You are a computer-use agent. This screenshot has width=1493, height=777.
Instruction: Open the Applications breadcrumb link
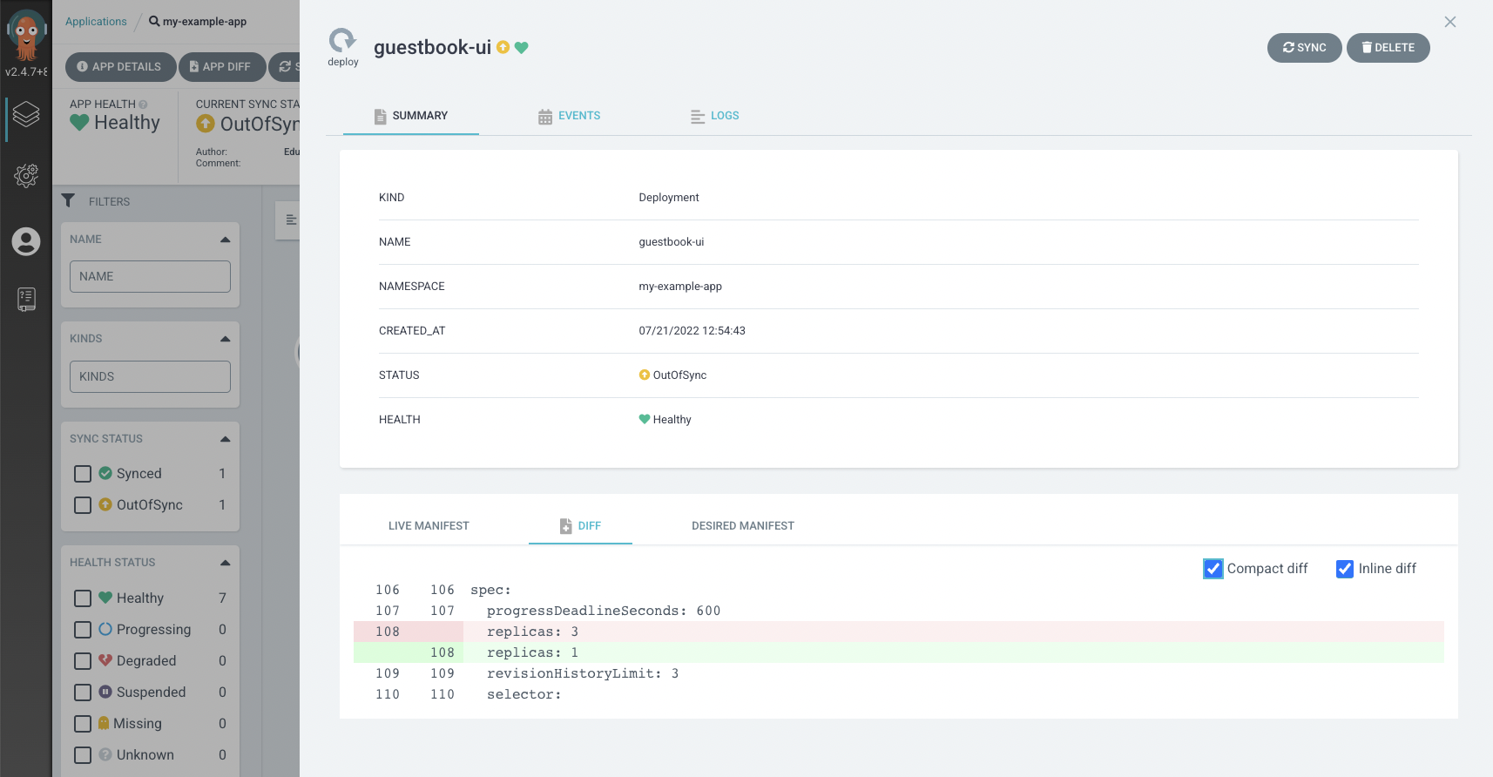coord(96,22)
